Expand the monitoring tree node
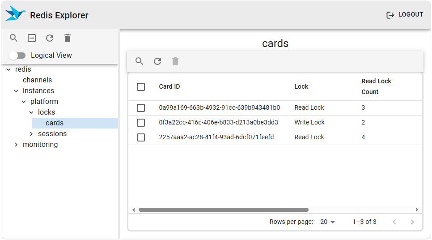Screen dimensions: 432x240 pyautogui.click(x=16, y=145)
